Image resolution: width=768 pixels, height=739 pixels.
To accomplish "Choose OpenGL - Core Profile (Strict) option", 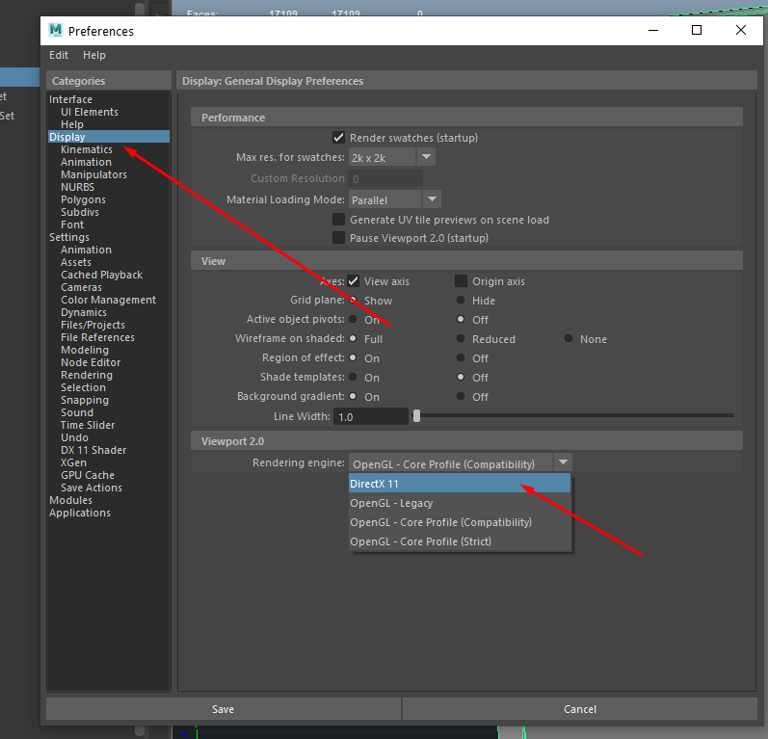I will 460,541.
